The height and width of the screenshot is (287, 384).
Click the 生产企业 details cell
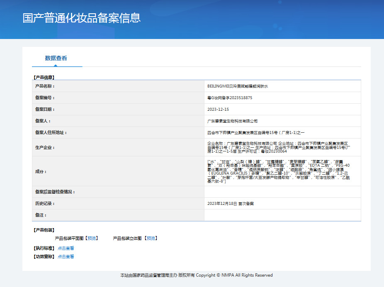pos(282,147)
